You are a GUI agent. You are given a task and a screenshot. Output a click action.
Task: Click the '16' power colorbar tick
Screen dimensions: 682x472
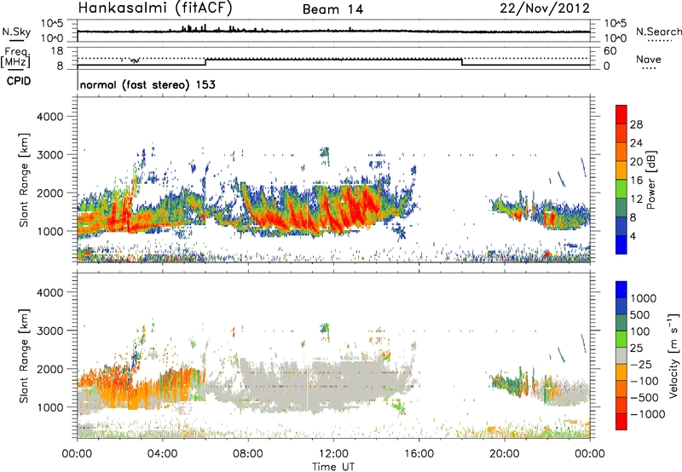[x=636, y=181]
